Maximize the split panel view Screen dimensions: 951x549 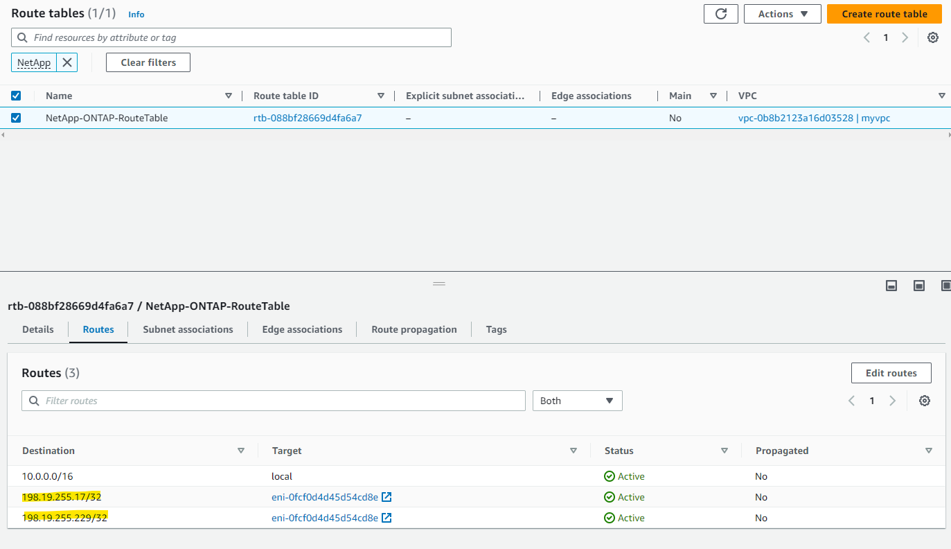click(x=945, y=286)
